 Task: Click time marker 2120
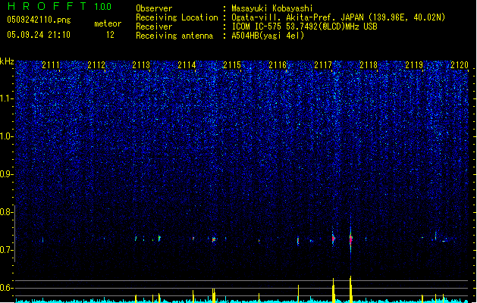460,64
